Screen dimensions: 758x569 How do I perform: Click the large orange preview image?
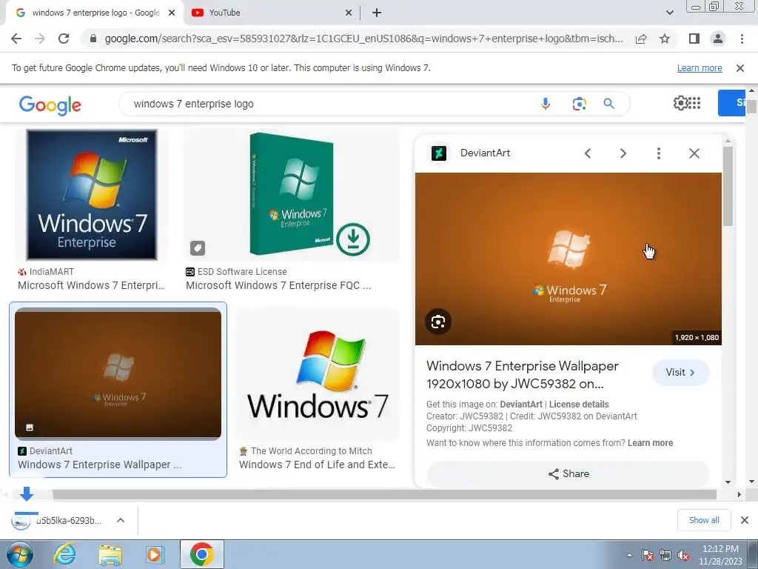coord(568,259)
